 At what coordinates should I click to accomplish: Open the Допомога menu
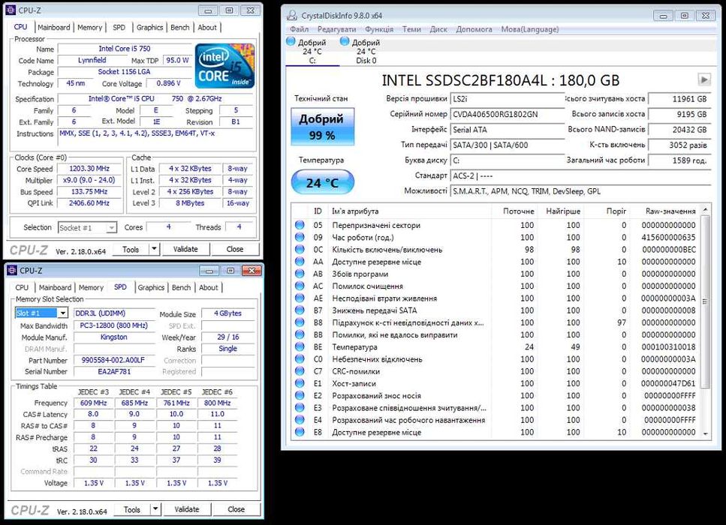coord(474,29)
